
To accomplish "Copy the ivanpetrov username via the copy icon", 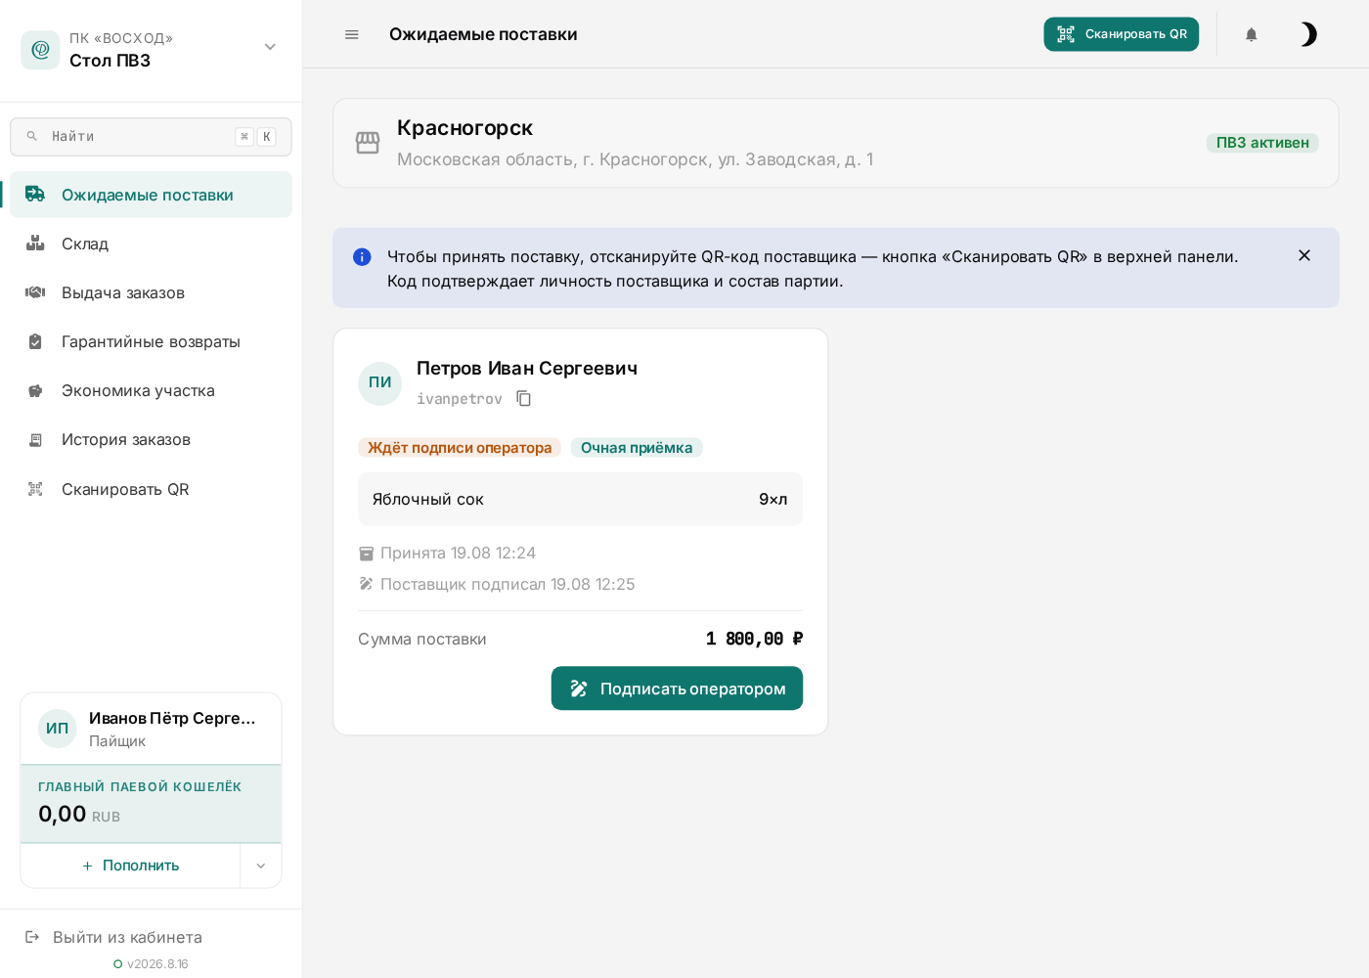I will (x=524, y=398).
